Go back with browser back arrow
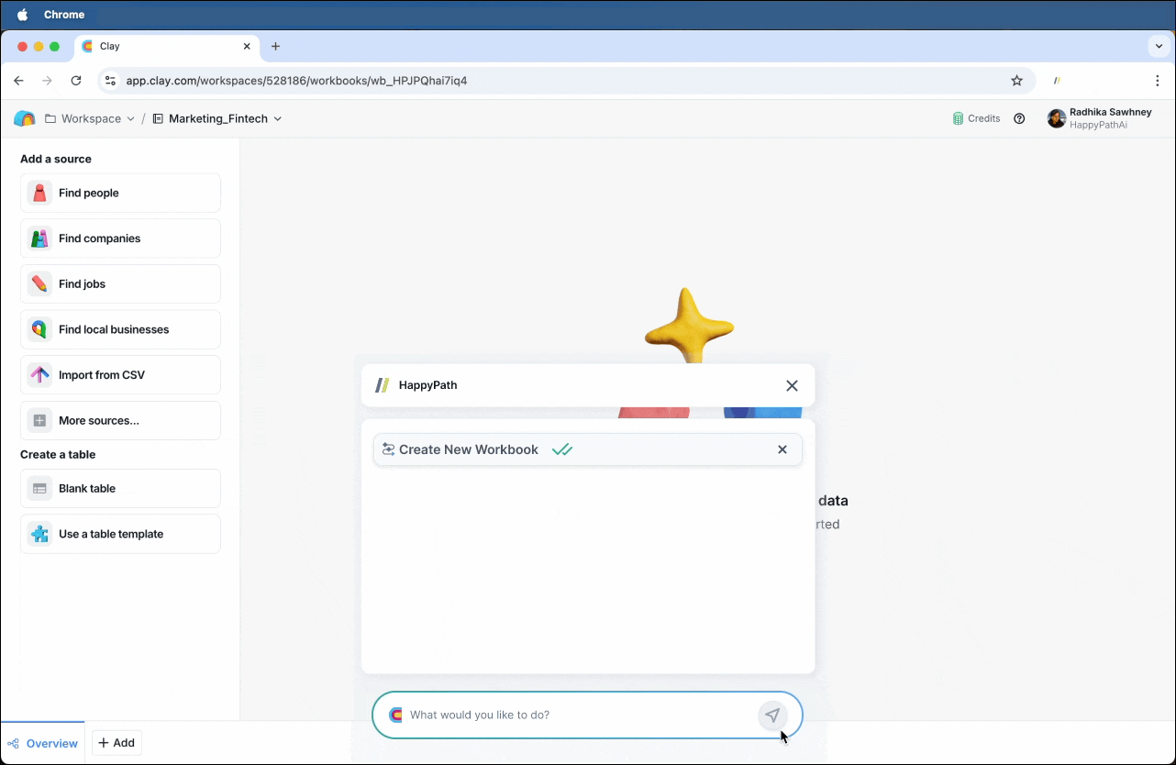Viewport: 1176px width, 765px height. tap(19, 81)
